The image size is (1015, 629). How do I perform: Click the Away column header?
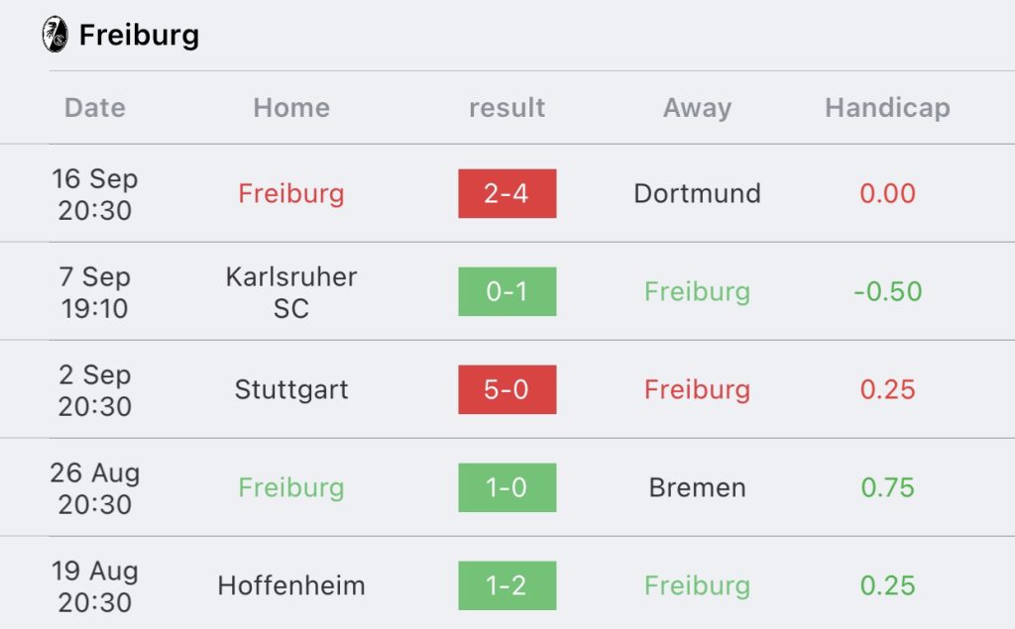pyautogui.click(x=697, y=108)
